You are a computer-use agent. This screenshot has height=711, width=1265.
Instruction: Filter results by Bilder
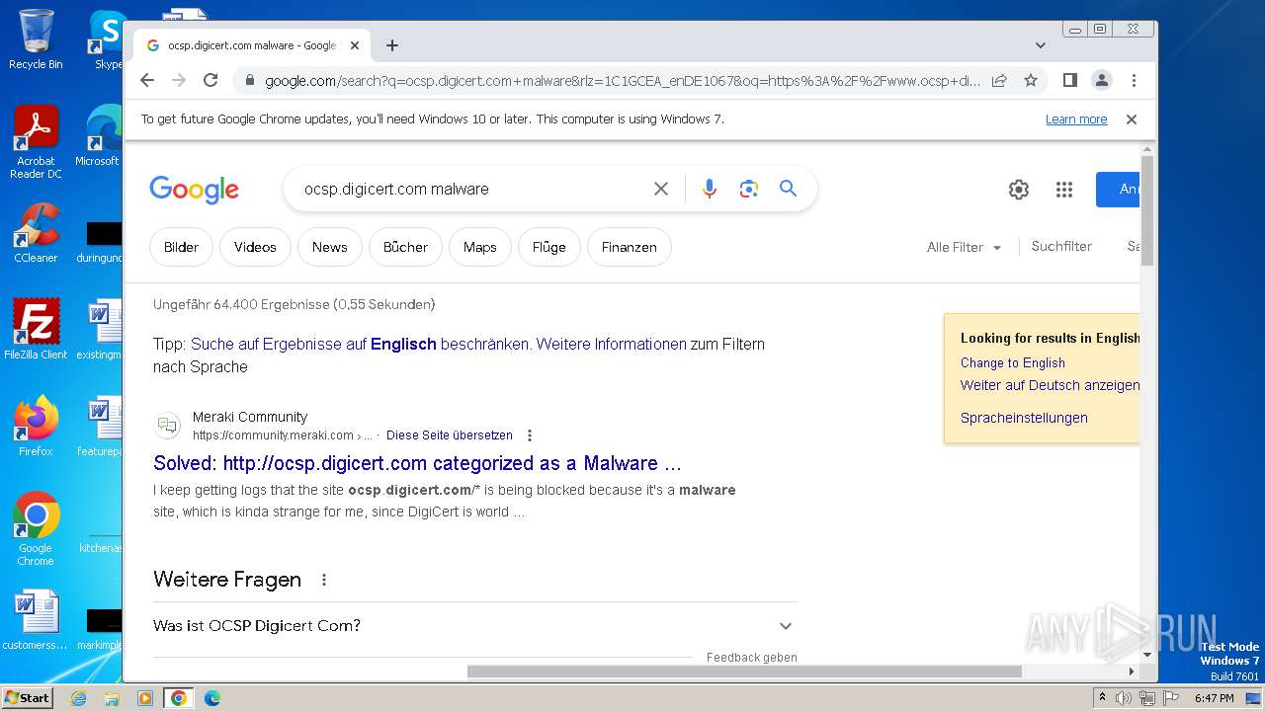pos(181,247)
